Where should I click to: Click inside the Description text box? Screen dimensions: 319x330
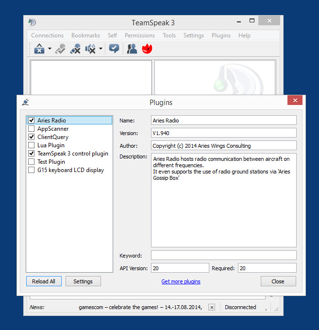tap(224, 200)
